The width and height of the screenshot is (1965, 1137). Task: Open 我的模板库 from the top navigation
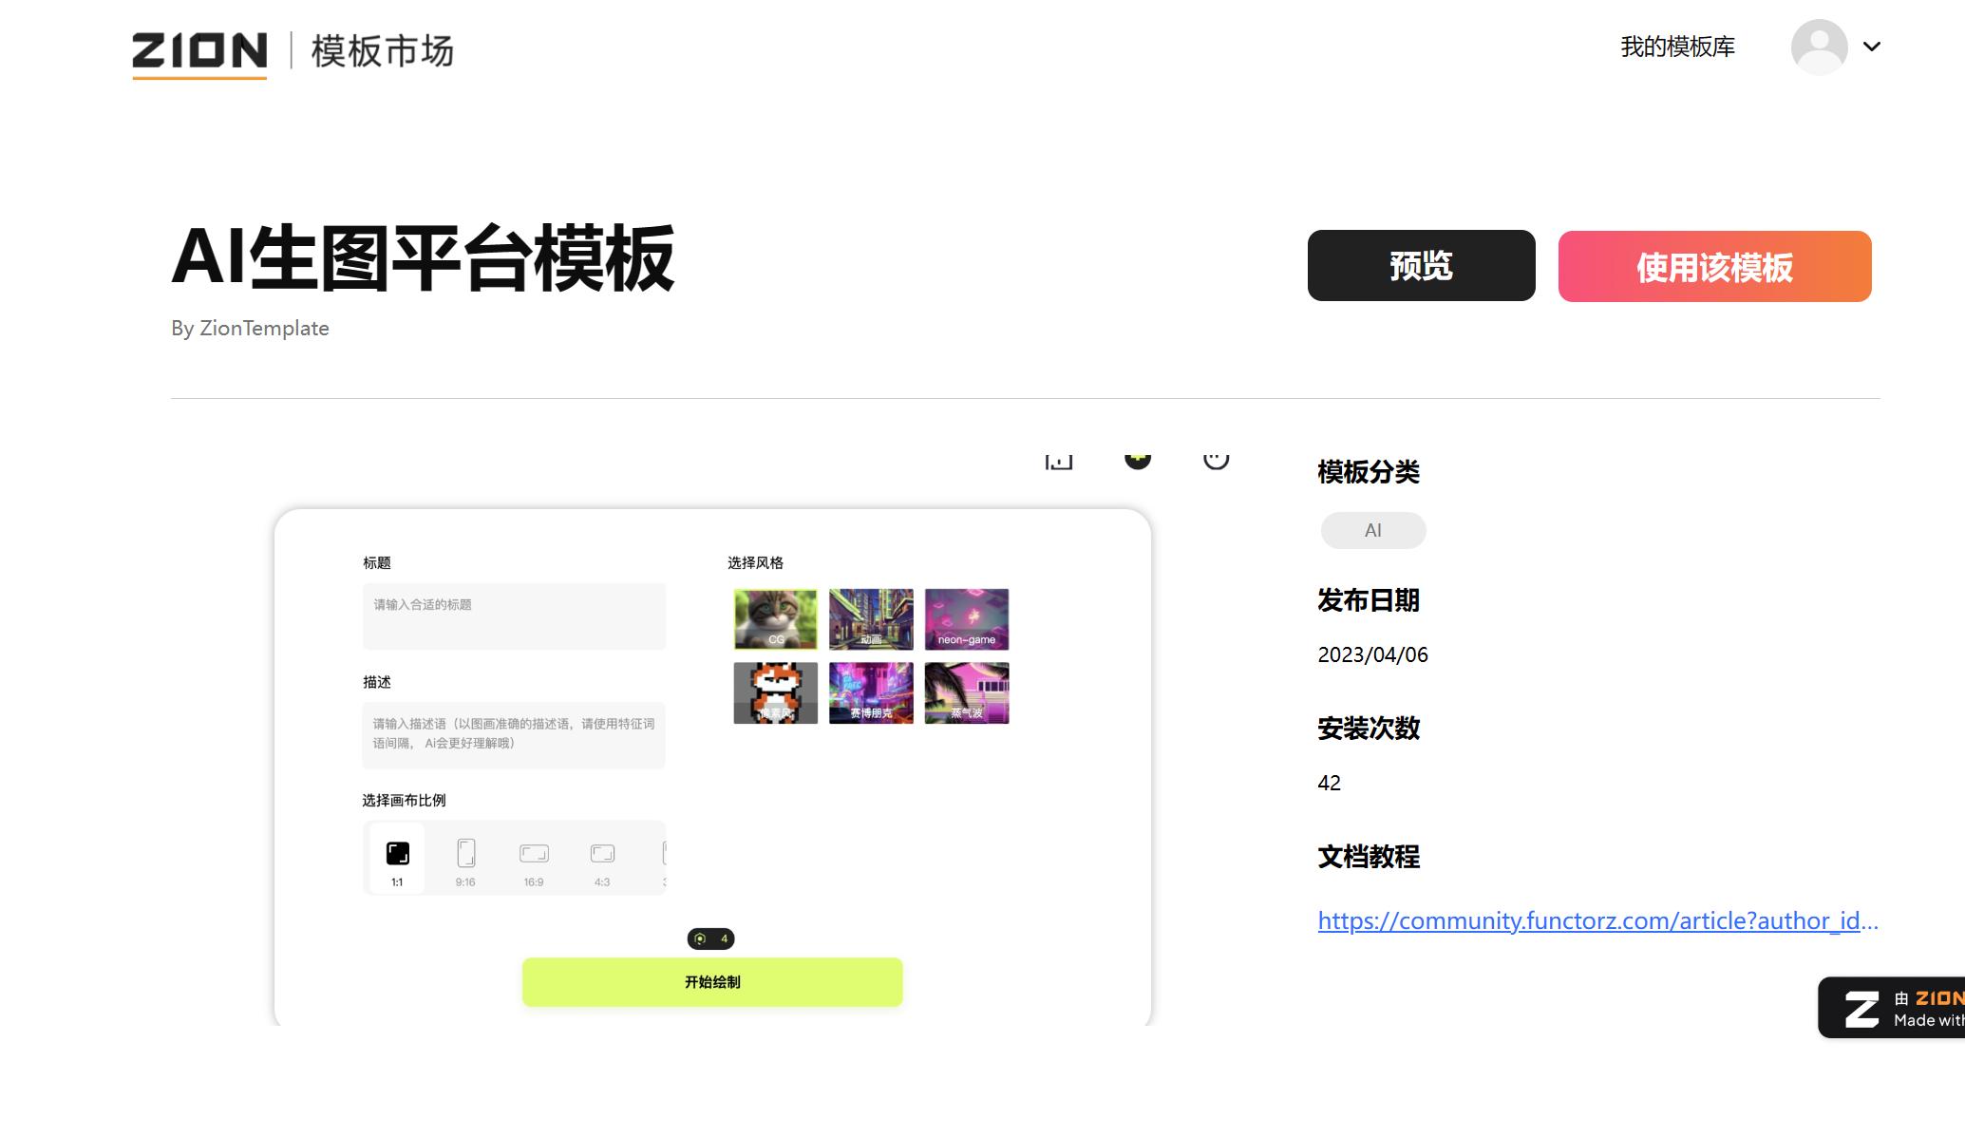pos(1677,46)
